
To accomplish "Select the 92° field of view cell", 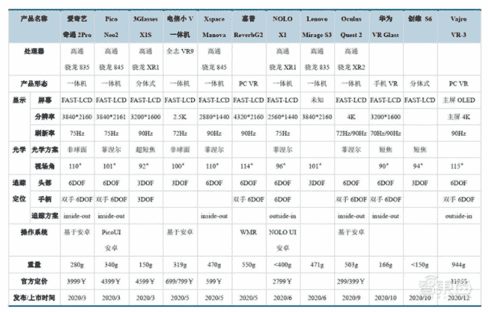I will click(x=146, y=166).
